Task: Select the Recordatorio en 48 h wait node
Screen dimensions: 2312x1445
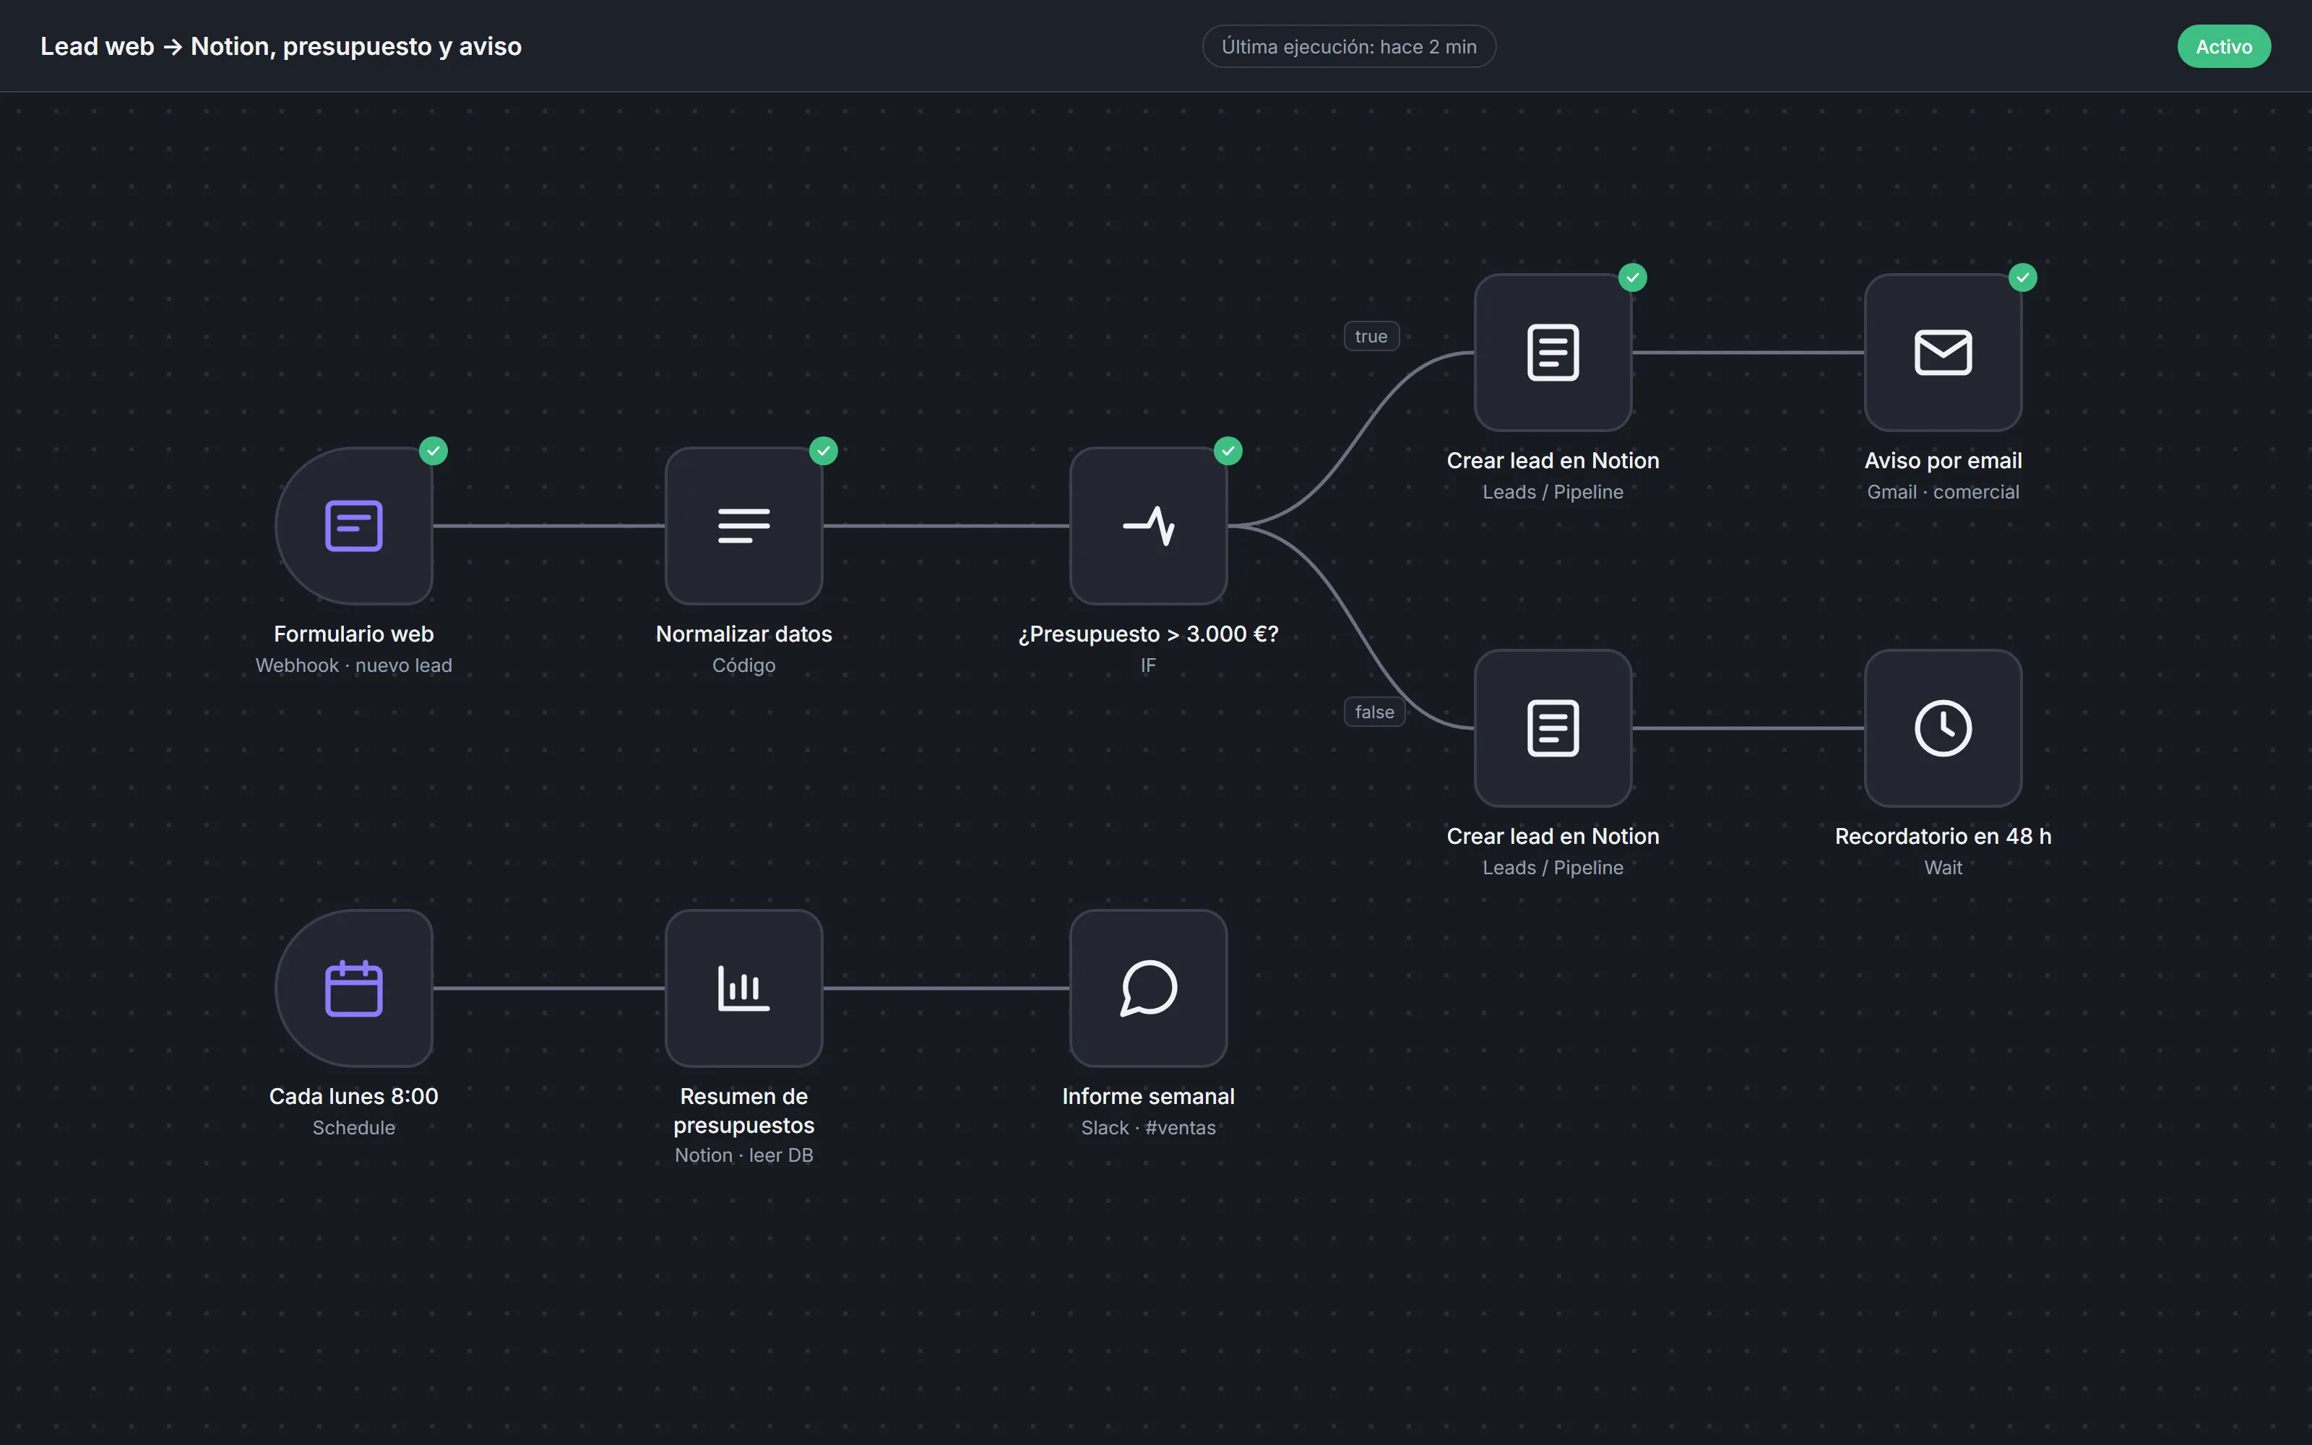Action: point(1944,728)
